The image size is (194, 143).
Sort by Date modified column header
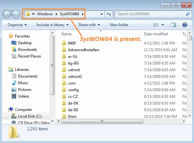pos(156,34)
